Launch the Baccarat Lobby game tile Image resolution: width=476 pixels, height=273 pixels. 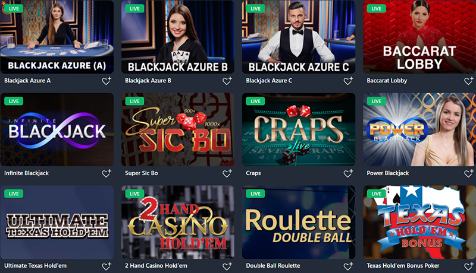tap(419, 37)
